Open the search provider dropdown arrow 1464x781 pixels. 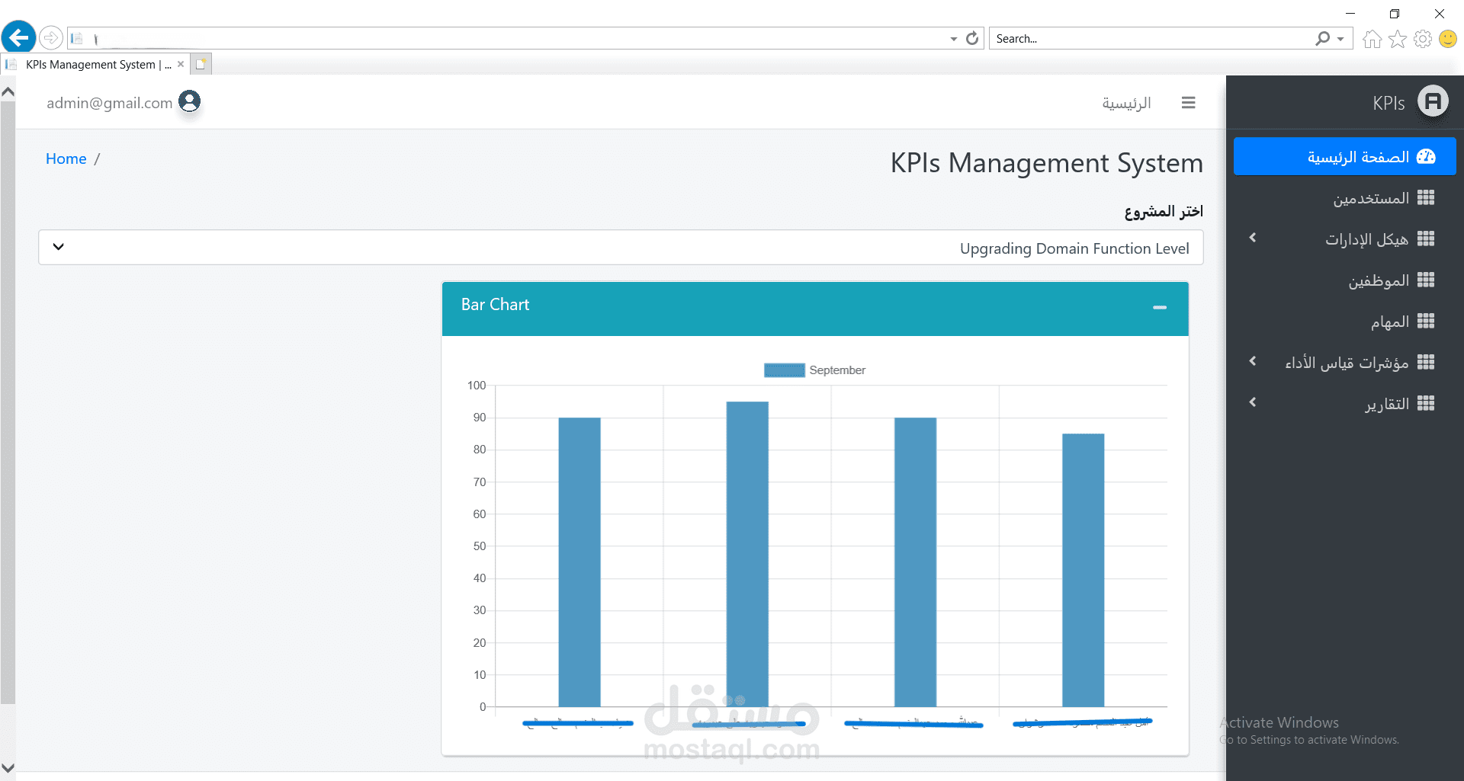click(x=1340, y=39)
